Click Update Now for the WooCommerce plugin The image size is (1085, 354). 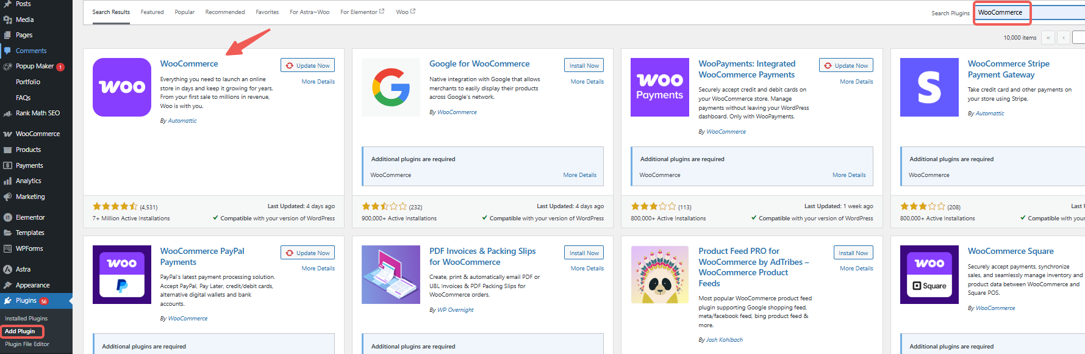pyautogui.click(x=307, y=65)
